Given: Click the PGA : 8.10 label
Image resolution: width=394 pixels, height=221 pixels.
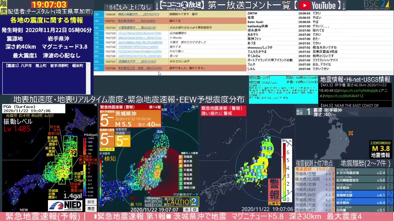Looking at the screenshot, I should pos(107,149).
